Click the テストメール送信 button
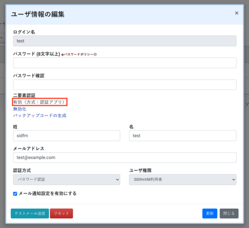249x228 pixels. click(30, 214)
